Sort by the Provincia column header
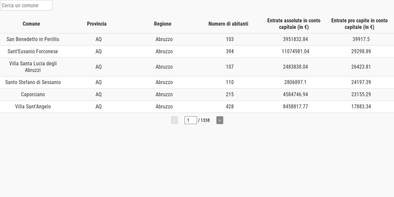Viewport: 394px width, 197px height. 97,24
